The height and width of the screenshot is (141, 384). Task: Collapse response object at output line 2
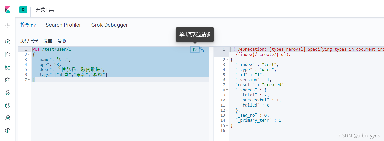(x=227, y=60)
